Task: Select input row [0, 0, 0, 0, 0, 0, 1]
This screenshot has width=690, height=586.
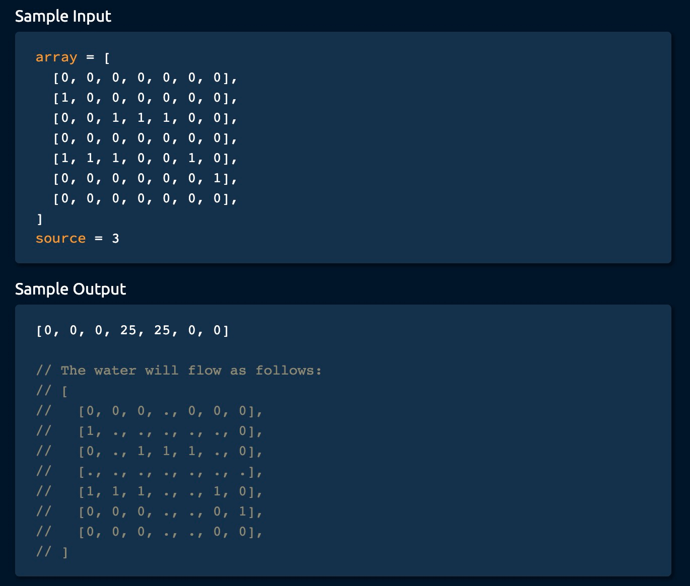Action: [x=145, y=178]
